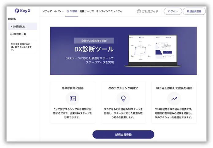This screenshot has width=213, height=148.
Task: Open the 支援サービス menu item
Action: pos(87,11)
